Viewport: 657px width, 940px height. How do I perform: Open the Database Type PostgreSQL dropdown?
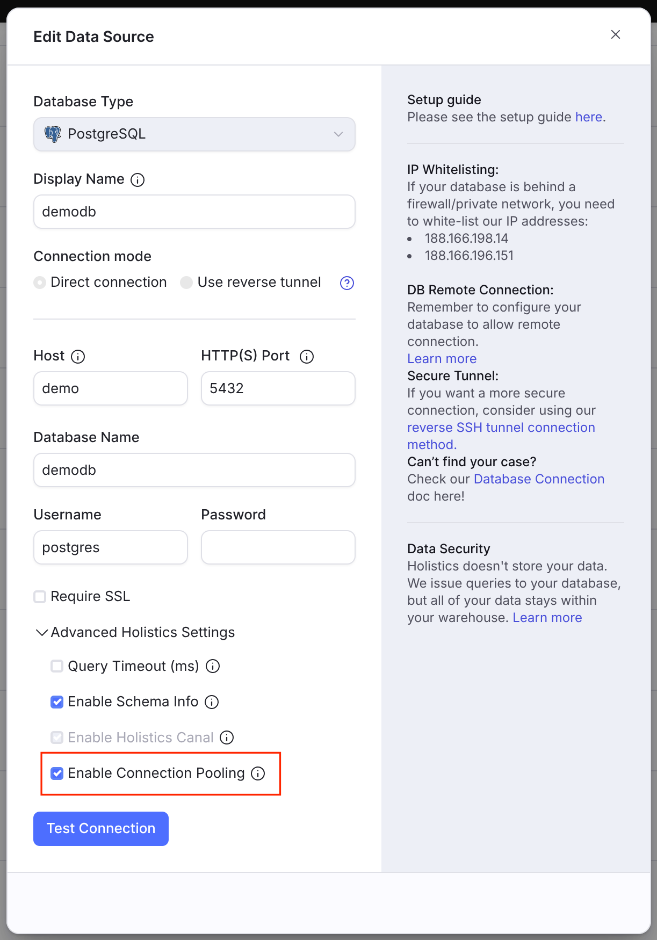[x=194, y=134]
